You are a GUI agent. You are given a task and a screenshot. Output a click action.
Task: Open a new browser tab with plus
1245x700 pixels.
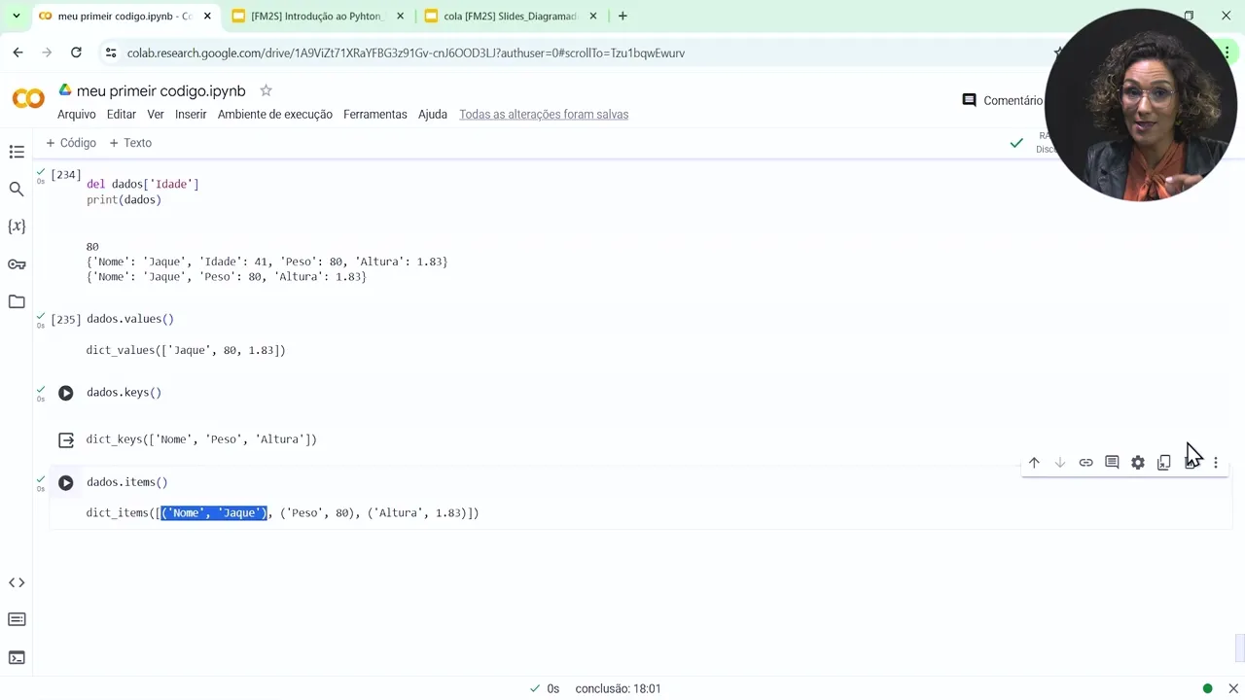coord(622,16)
